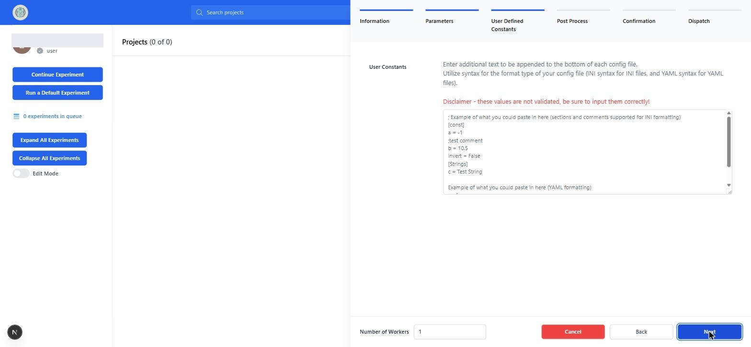
Task: Cancel the experiment setup
Action: coord(573,332)
